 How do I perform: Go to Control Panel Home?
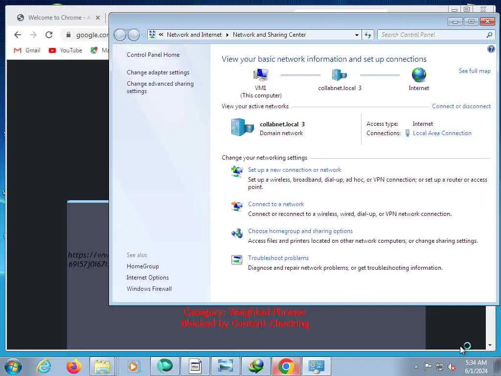tap(153, 55)
